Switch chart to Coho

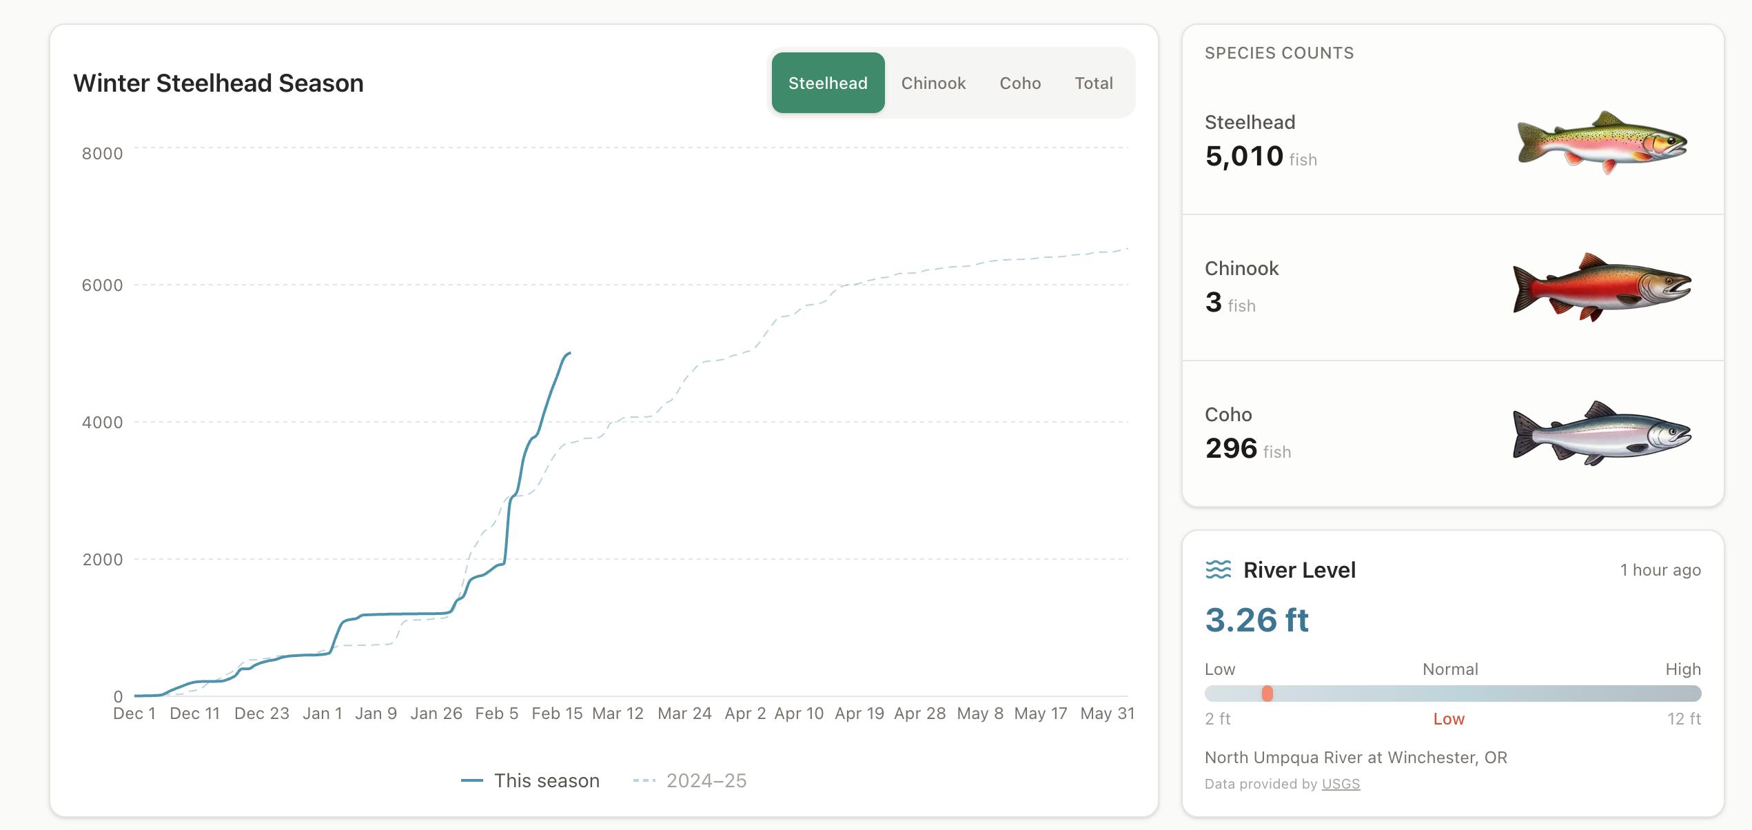pos(1020,83)
